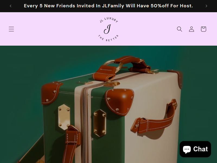
Task: Click the speech bubble icon in Chat widget
Action: pos(187,149)
